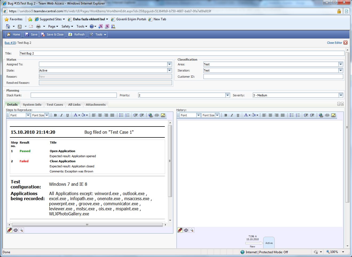Switch to the Test Cases tab
Viewport: 352px width, 257px height.
pos(55,105)
